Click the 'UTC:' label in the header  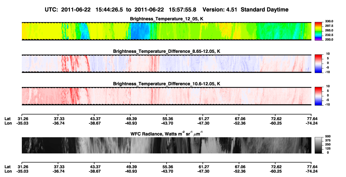52,10
